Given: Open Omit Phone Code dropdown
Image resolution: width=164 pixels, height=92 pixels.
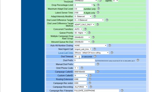Looking at the screenshot, I should tap(76, 68).
